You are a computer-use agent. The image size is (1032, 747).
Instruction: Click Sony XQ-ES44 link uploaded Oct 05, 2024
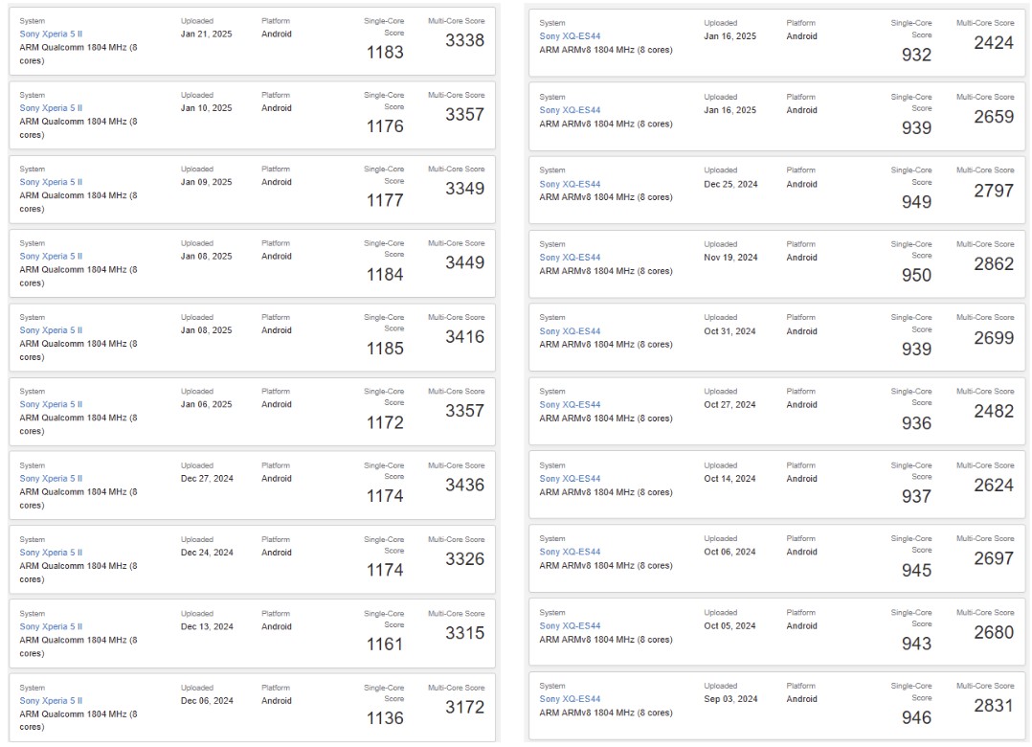tap(570, 626)
